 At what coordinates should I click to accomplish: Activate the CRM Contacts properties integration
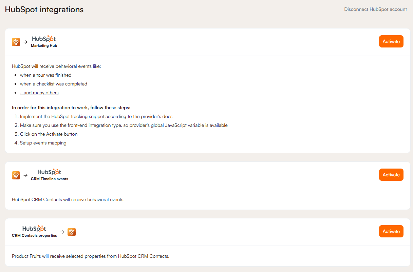pyautogui.click(x=391, y=231)
